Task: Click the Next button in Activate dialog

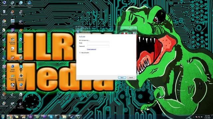Action: [122, 78]
